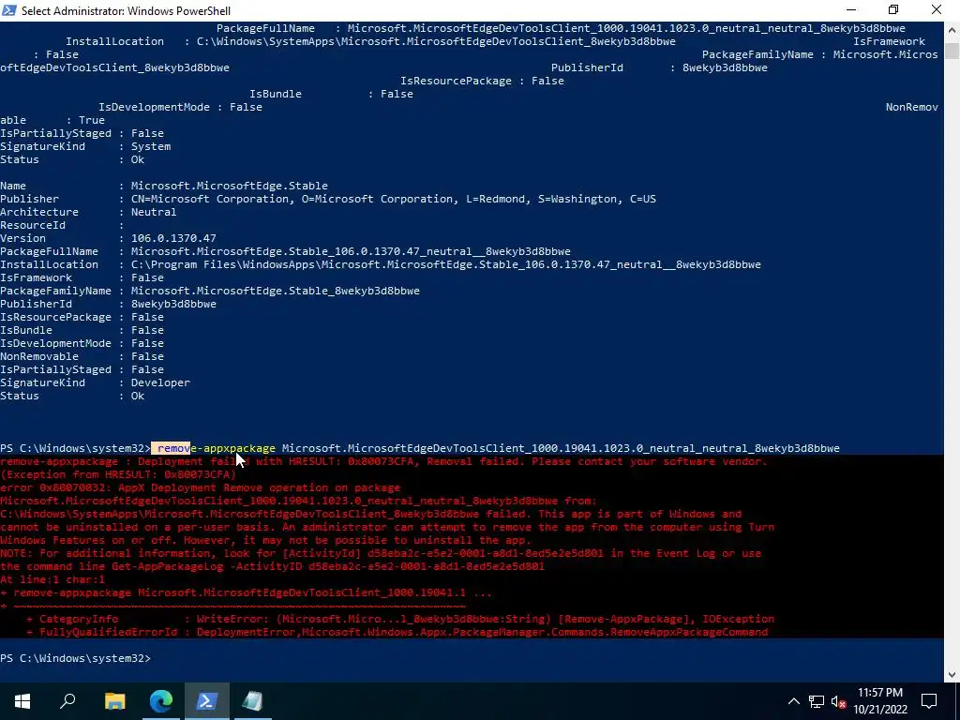Viewport: 960px width, 720px height.
Task: Click 'At line:1 char:1' text
Action: click(x=52, y=579)
